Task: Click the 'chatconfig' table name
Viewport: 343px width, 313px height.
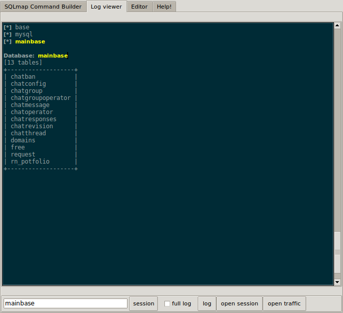Action: (x=28, y=84)
